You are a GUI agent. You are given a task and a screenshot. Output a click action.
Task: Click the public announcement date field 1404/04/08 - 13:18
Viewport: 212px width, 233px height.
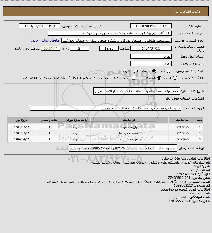pos(40,26)
